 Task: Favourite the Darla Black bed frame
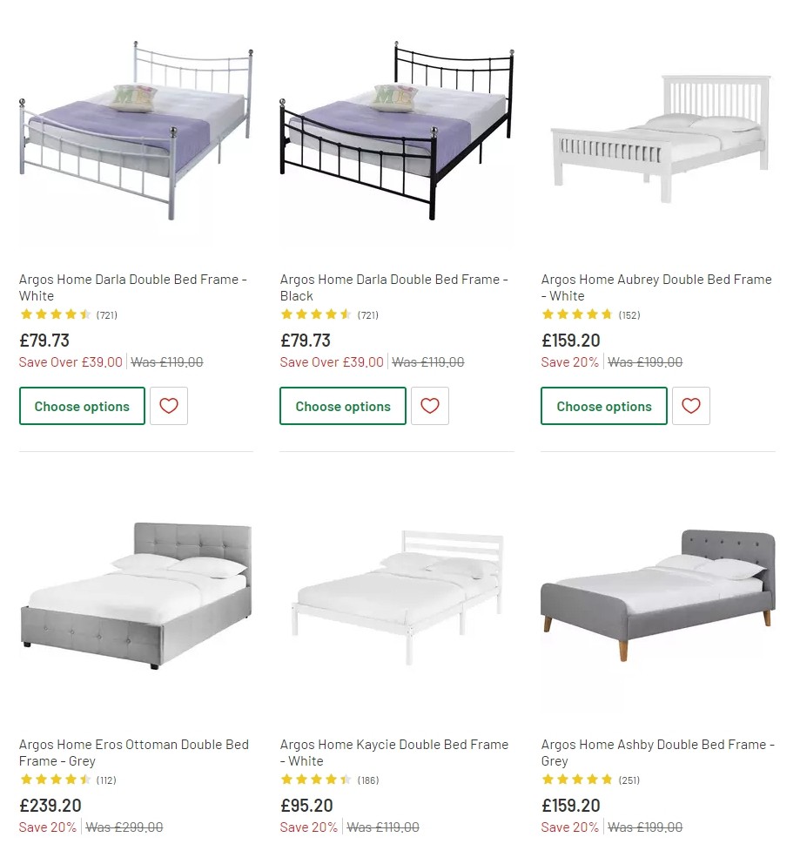point(429,406)
